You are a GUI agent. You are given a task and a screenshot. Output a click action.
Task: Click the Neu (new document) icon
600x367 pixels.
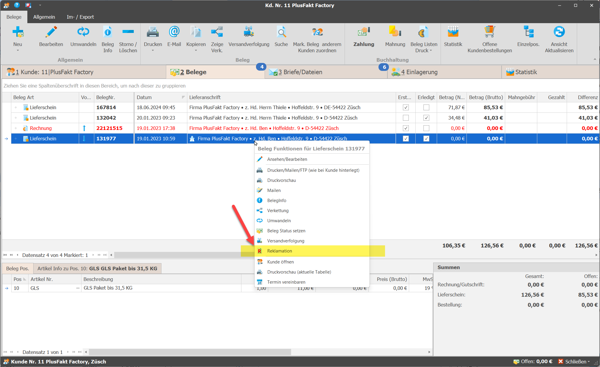coord(18,32)
